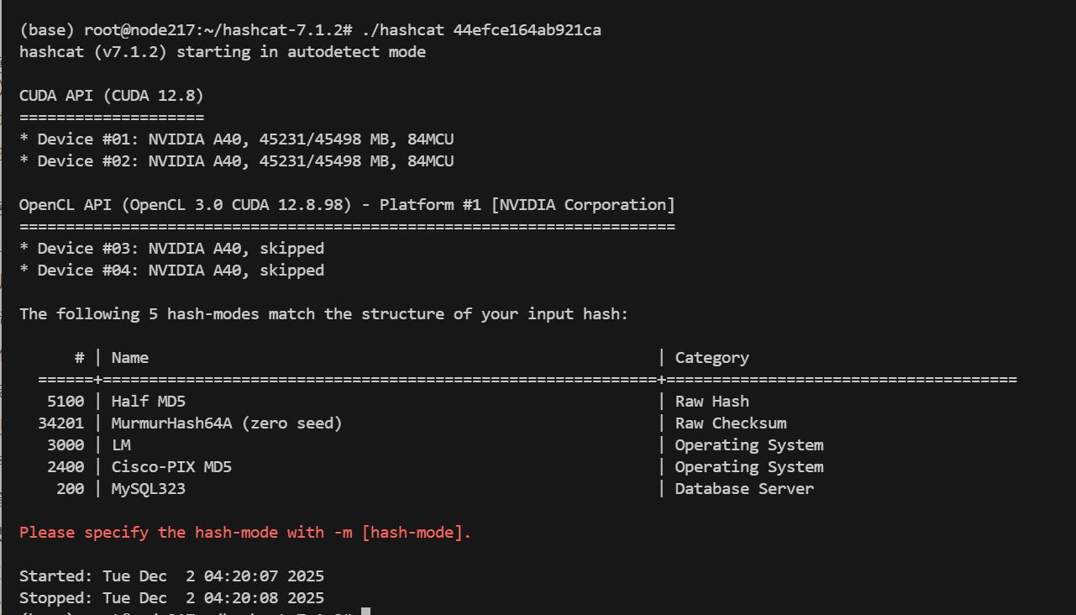Click the red "Please specify the hash-mode" error
1076x615 pixels.
pyautogui.click(x=244, y=533)
